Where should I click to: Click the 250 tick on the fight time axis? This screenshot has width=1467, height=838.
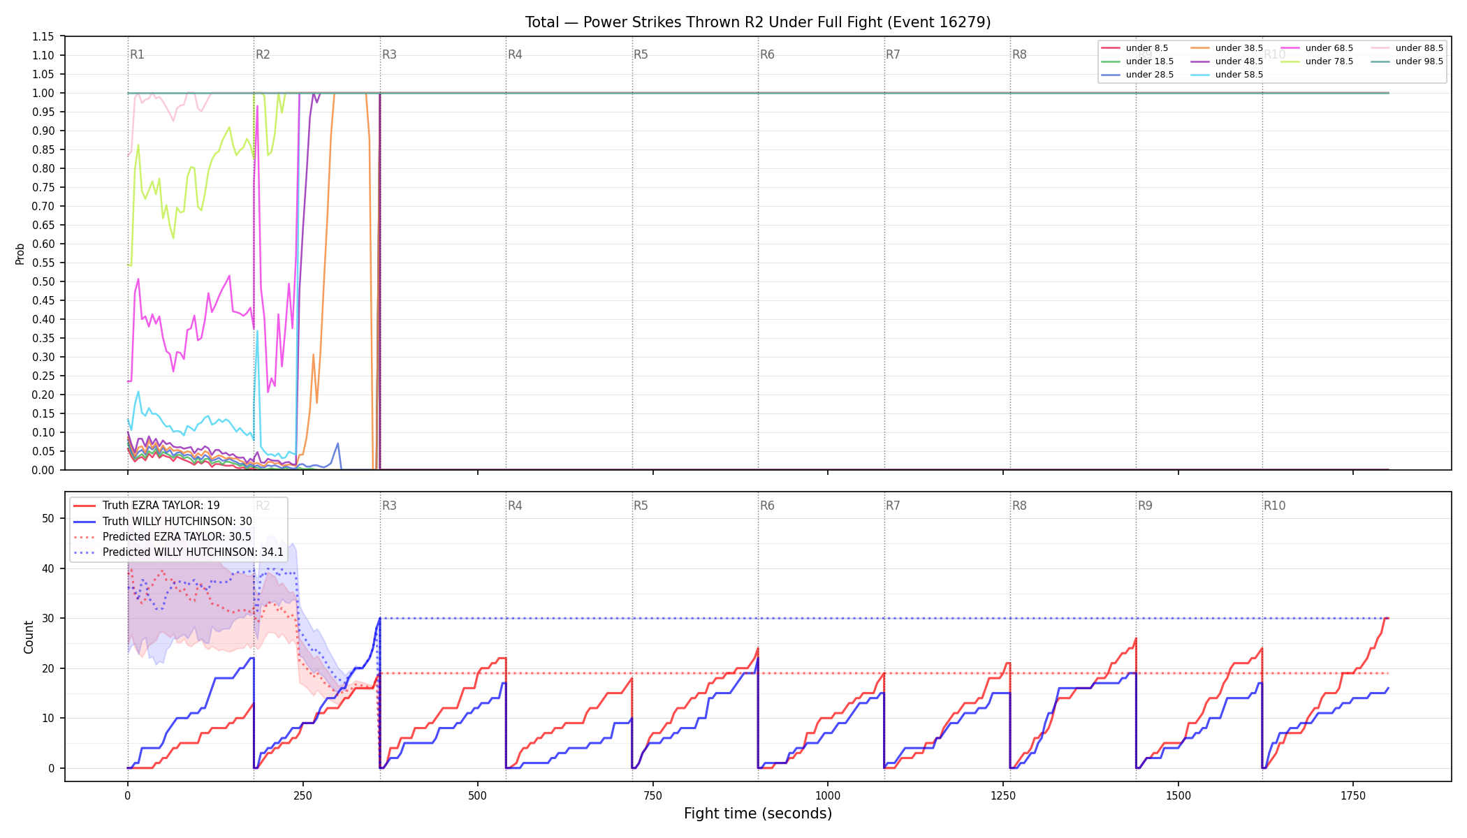click(x=302, y=795)
